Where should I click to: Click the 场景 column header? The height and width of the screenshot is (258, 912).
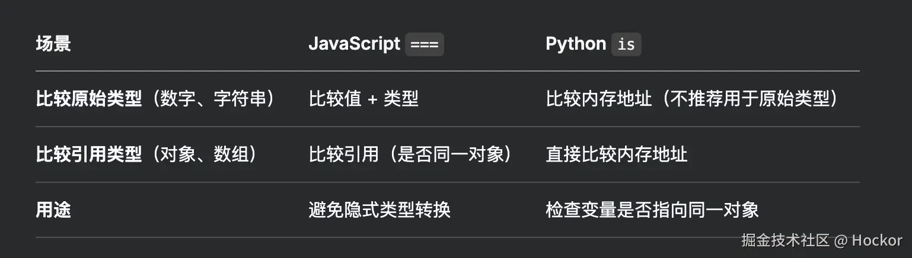[53, 44]
